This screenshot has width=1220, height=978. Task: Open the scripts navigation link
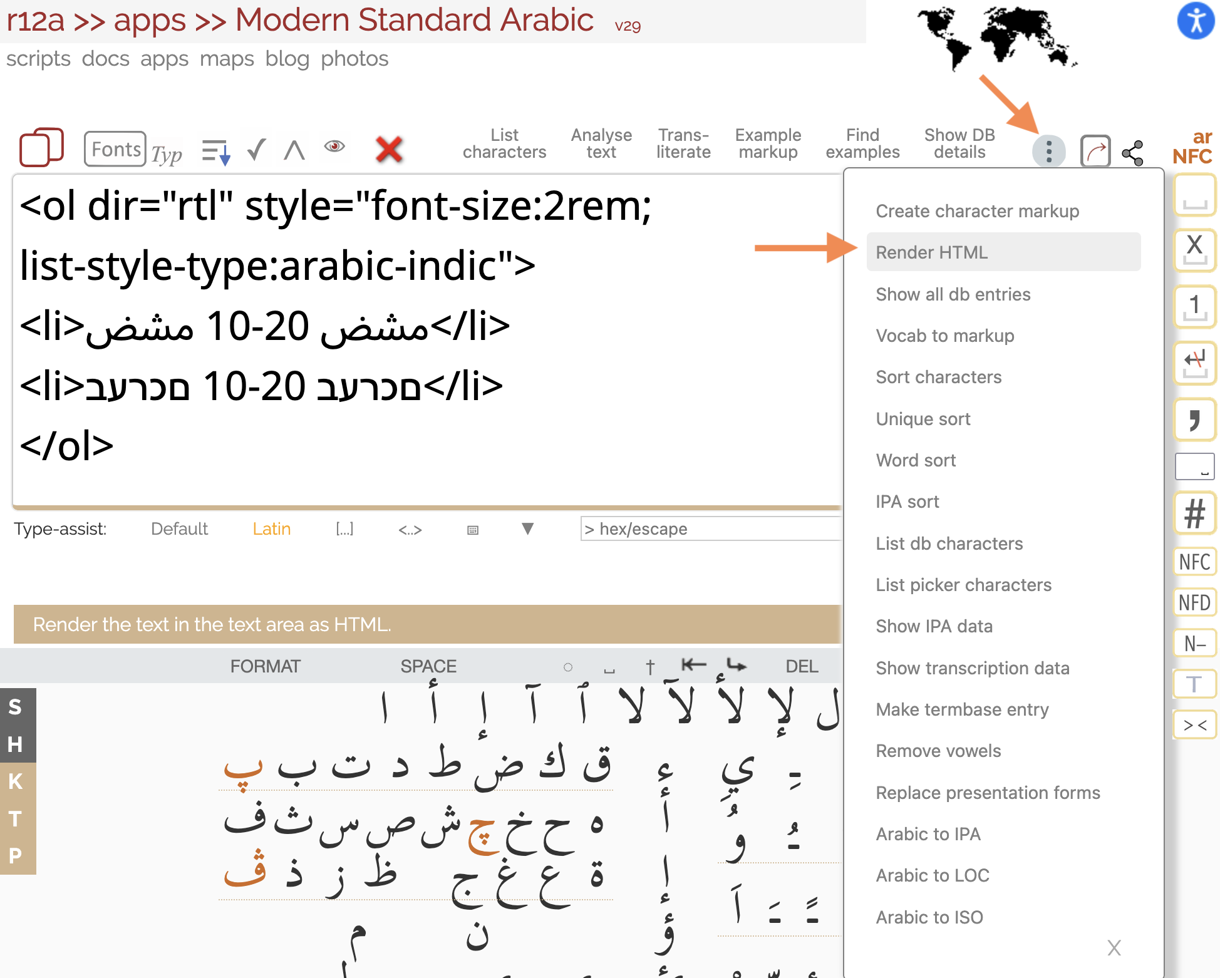click(38, 58)
